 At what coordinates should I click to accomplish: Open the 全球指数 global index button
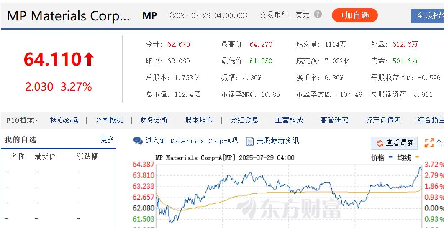coord(428,16)
